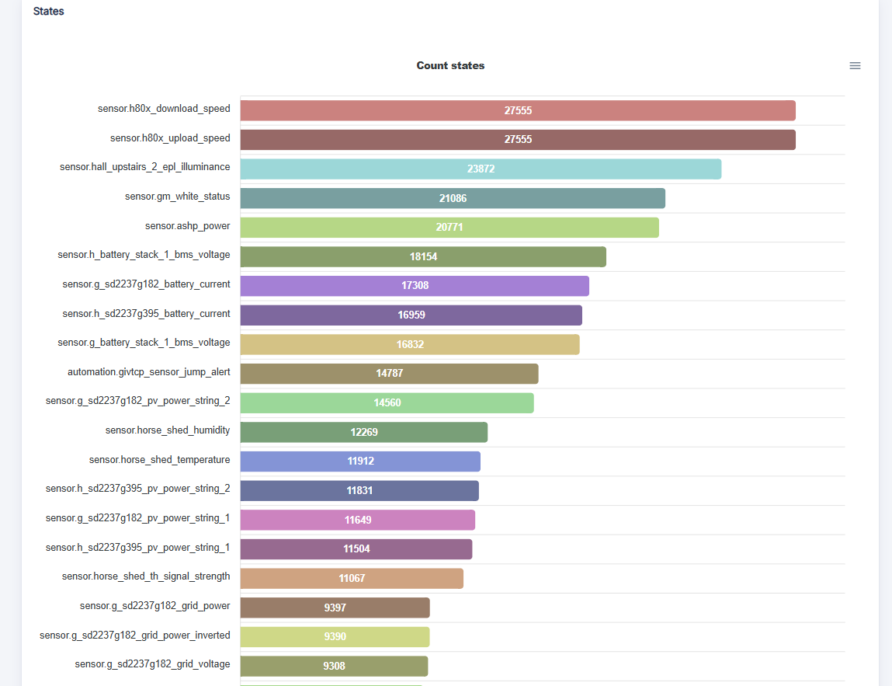Click the light green bar showing 14560

click(x=387, y=403)
